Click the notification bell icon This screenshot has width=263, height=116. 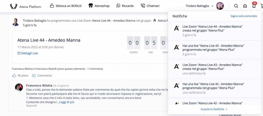(254, 6)
